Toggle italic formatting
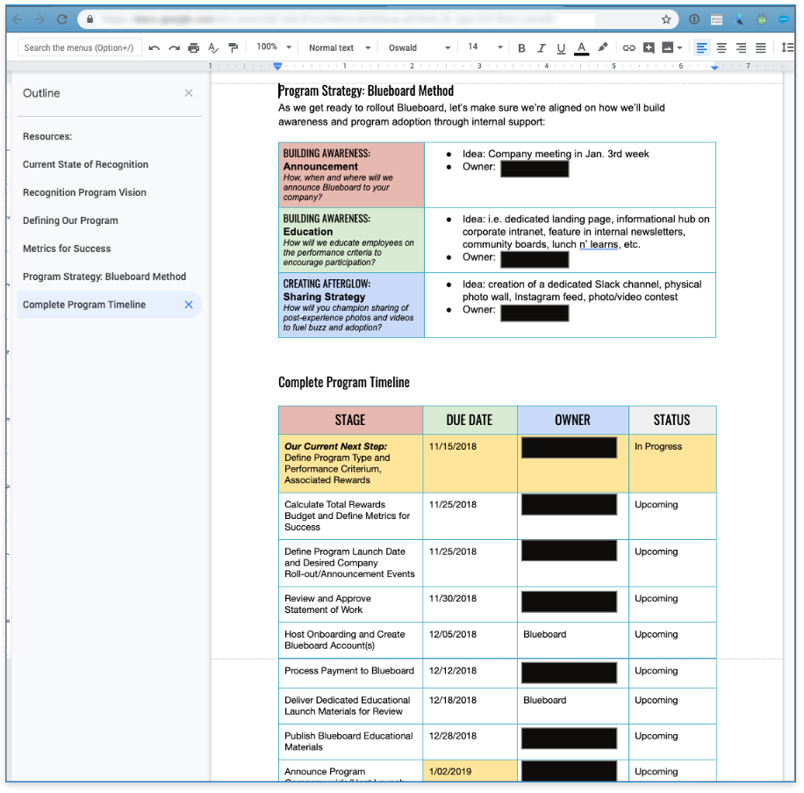Image resolution: width=804 pixels, height=793 pixels. point(541,47)
